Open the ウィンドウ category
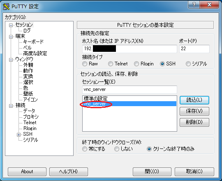Viewport: 222px width, 181px height. click(24, 59)
